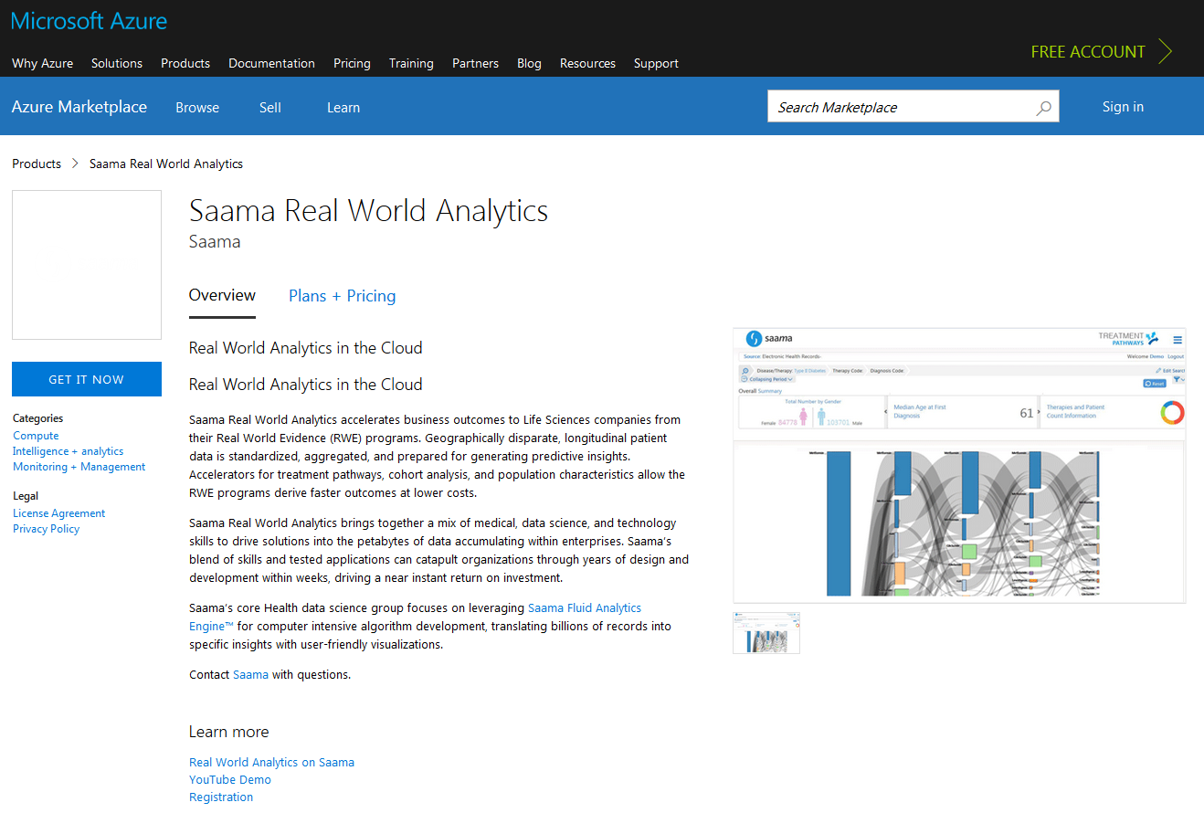
Task: Click Sign in link
Action: [1123, 107]
